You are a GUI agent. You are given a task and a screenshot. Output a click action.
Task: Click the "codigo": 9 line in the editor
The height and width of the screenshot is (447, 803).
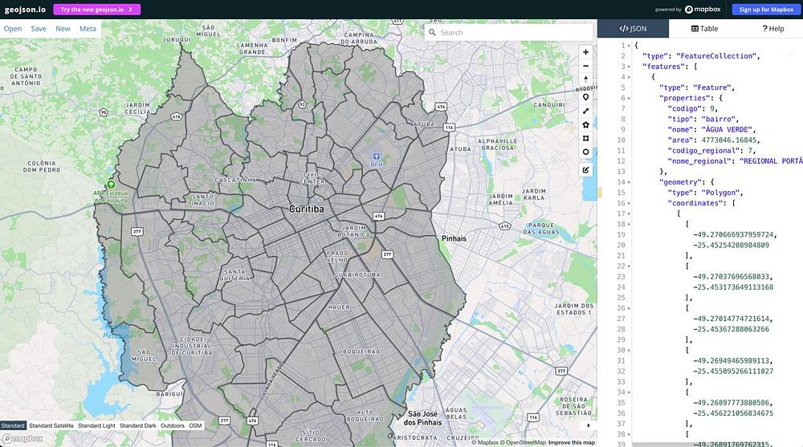pyautogui.click(x=692, y=108)
